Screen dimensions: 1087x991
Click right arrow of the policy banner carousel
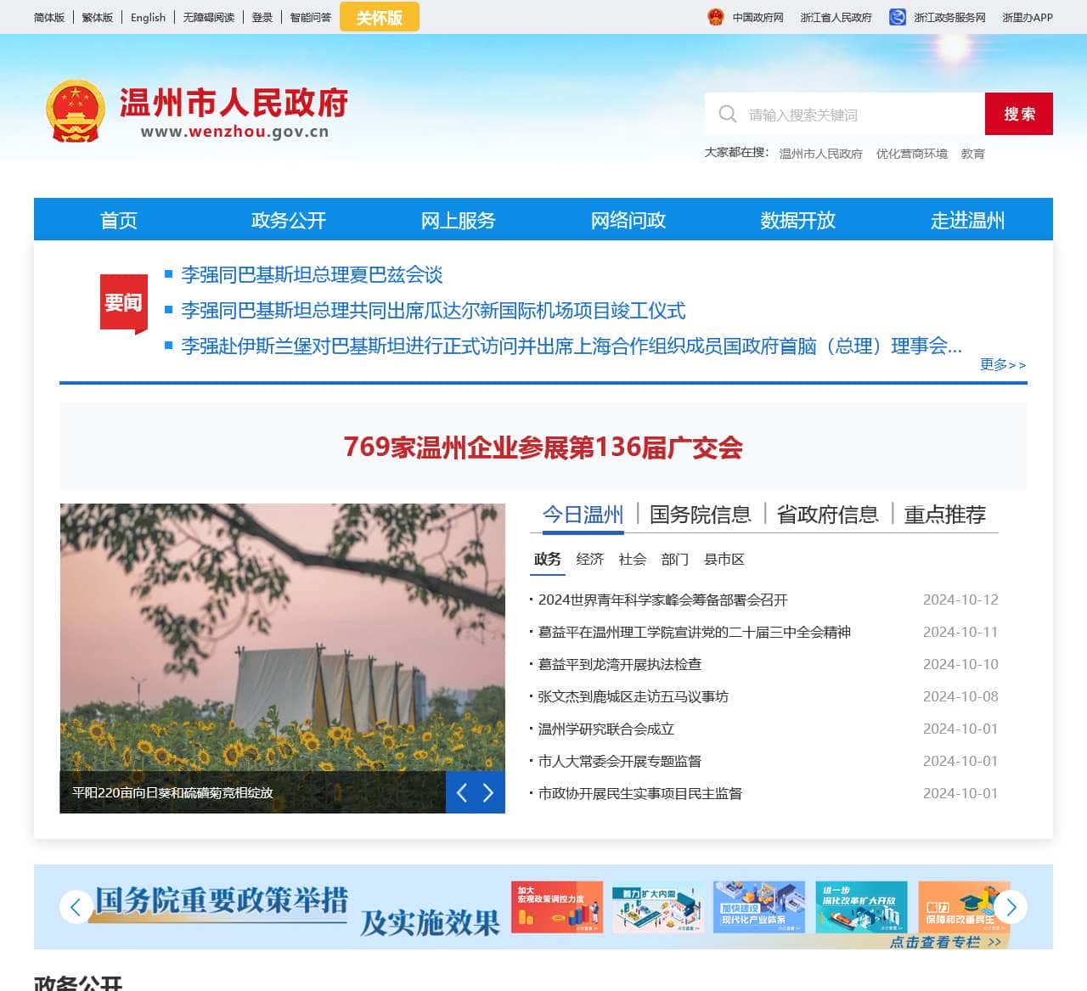1011,908
